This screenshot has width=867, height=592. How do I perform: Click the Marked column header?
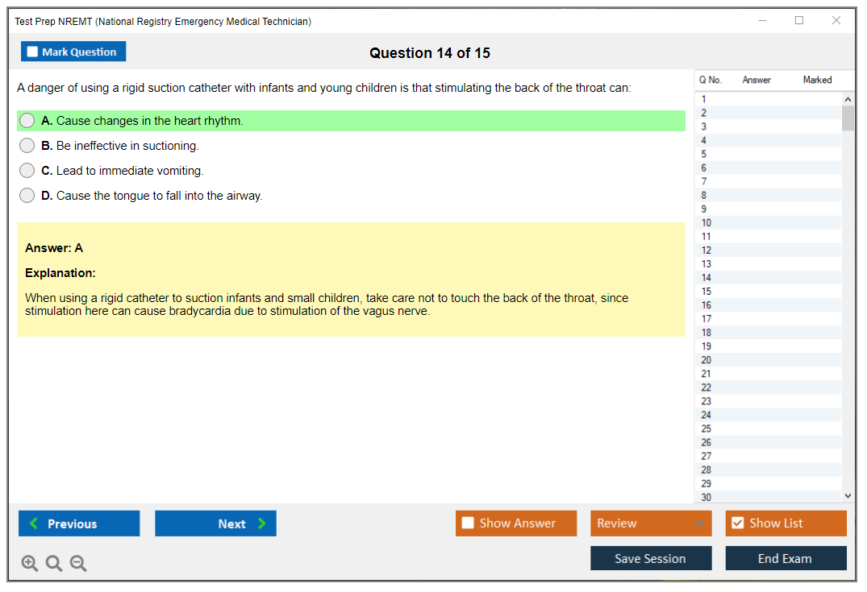pos(817,80)
